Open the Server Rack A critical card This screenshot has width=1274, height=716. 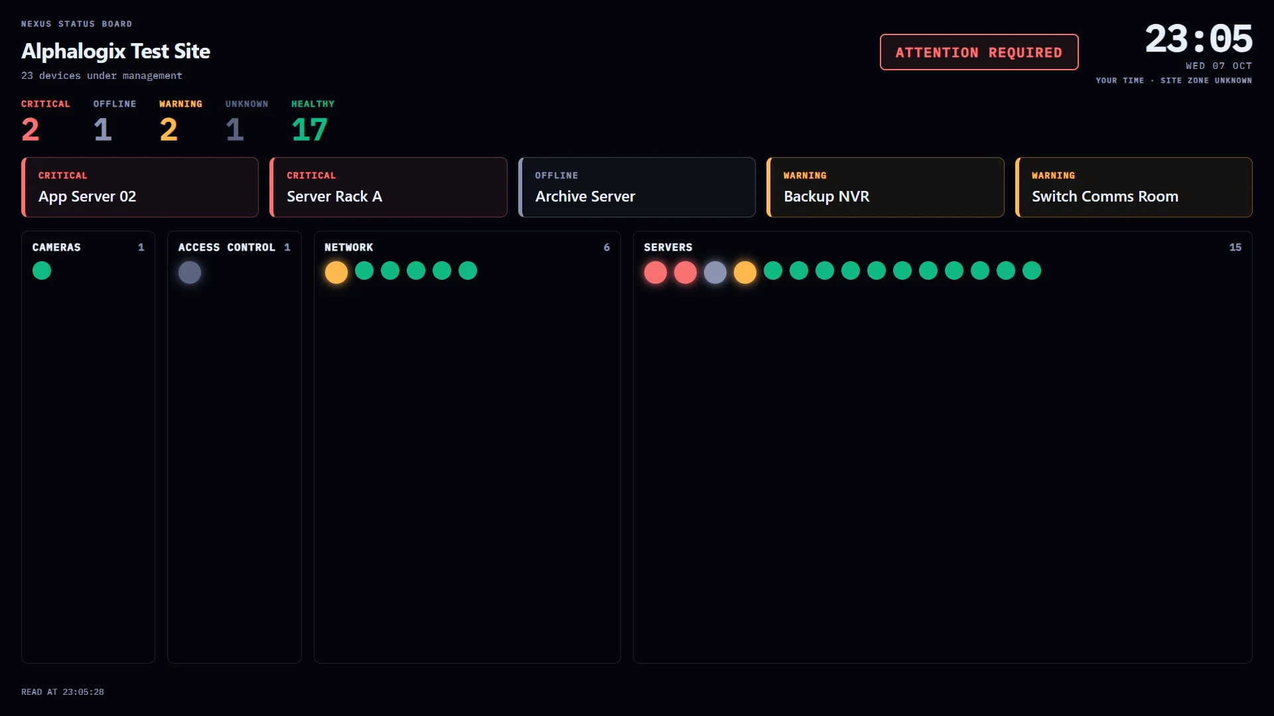pos(388,187)
